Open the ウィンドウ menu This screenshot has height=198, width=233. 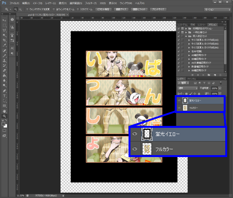pyautogui.click(x=126, y=3)
